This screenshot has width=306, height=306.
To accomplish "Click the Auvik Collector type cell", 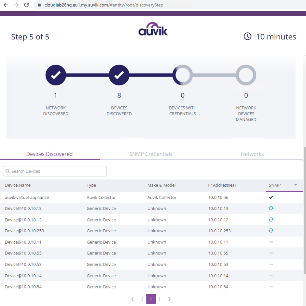I will pos(101,197).
